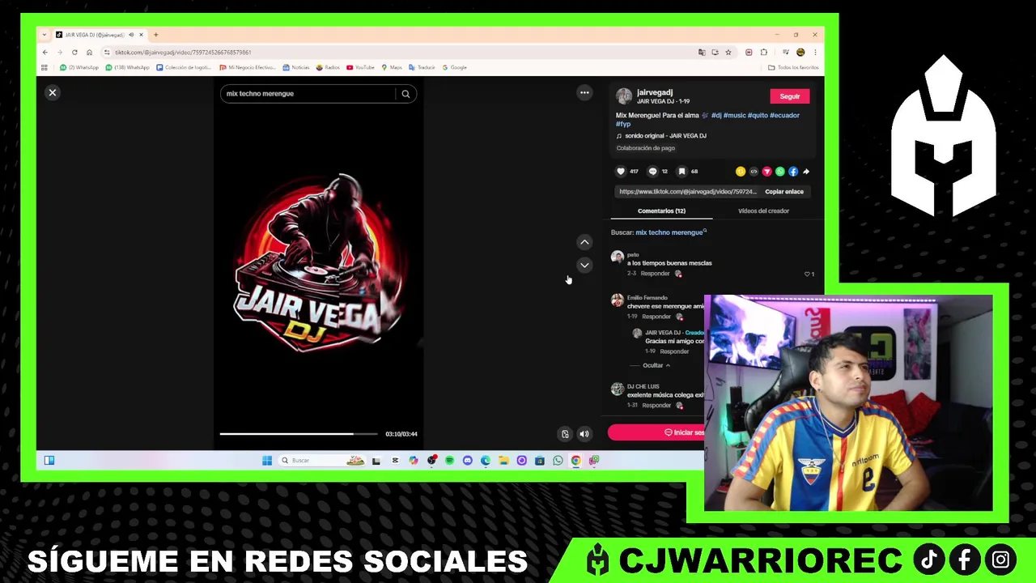Like pato's comment heart
This screenshot has height=583, width=1036.
808,274
